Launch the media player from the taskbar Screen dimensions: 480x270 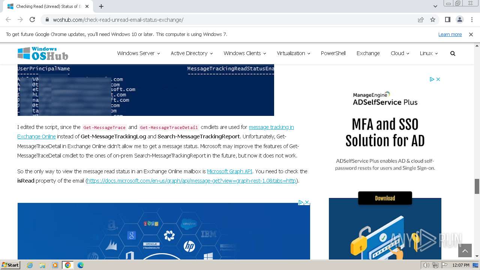55,265
